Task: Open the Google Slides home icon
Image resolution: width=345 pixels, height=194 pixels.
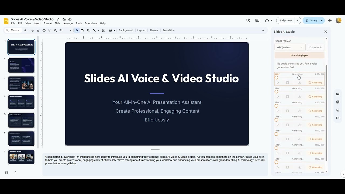Action: pos(6,21)
